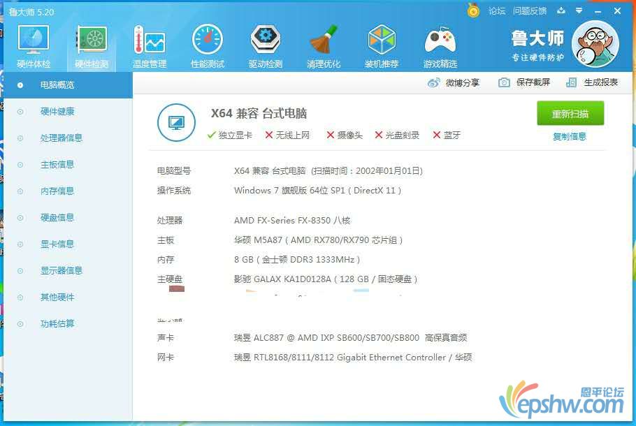Select 电脑概览 overview sidebar item
636x426 pixels.
tap(68, 85)
